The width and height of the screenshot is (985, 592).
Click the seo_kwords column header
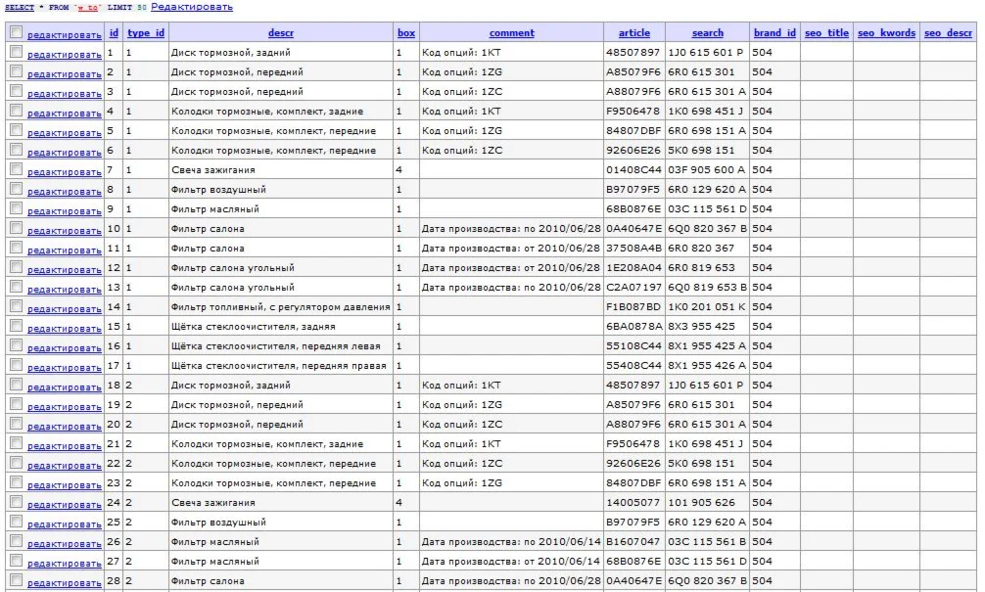[886, 32]
